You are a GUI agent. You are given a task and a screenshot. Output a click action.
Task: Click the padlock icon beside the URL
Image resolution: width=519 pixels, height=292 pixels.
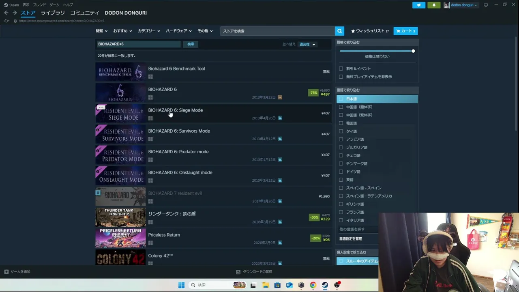click(x=15, y=21)
